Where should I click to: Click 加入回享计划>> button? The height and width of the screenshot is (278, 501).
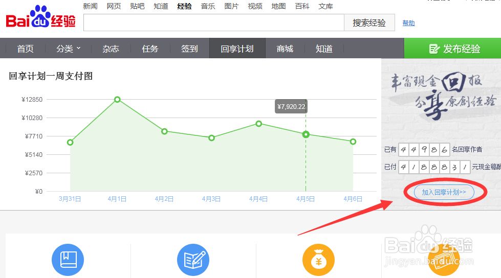tap(444, 192)
